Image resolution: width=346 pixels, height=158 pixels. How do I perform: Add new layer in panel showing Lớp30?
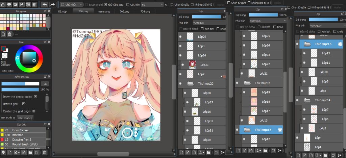coord(181,152)
